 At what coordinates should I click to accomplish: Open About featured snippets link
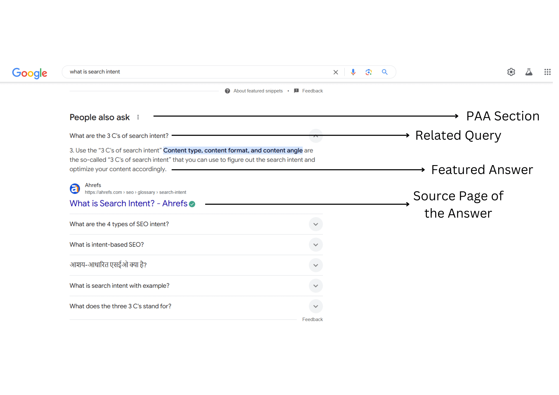[258, 91]
